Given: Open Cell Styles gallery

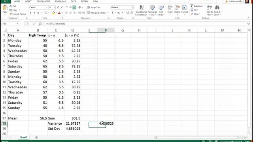Looking at the screenshot, I should tap(161, 10).
